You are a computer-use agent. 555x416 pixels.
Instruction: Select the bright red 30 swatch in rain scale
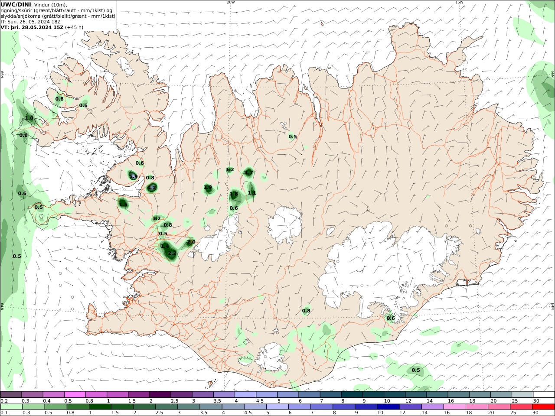(x=543, y=406)
